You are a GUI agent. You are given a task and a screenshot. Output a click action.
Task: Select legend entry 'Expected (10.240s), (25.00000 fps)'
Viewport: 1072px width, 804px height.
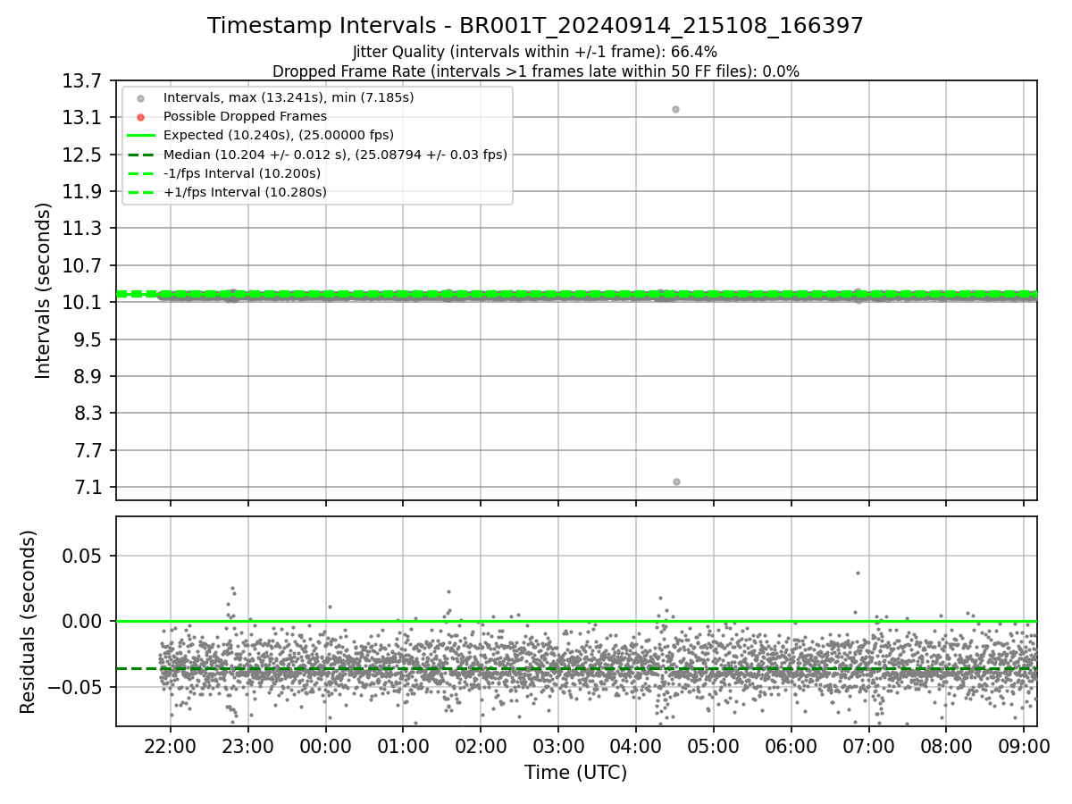pyautogui.click(x=279, y=135)
